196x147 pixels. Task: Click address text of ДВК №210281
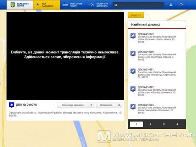(x=157, y=75)
